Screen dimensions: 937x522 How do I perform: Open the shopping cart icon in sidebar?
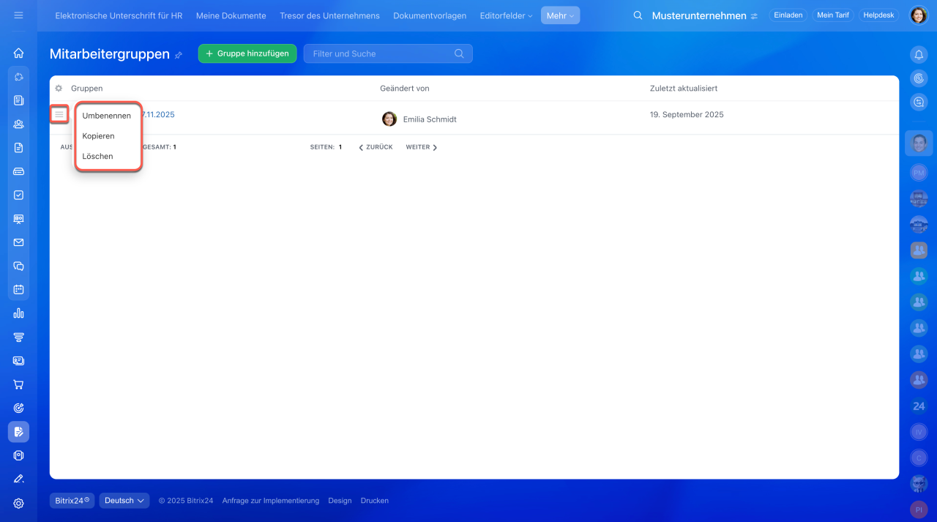pos(18,384)
